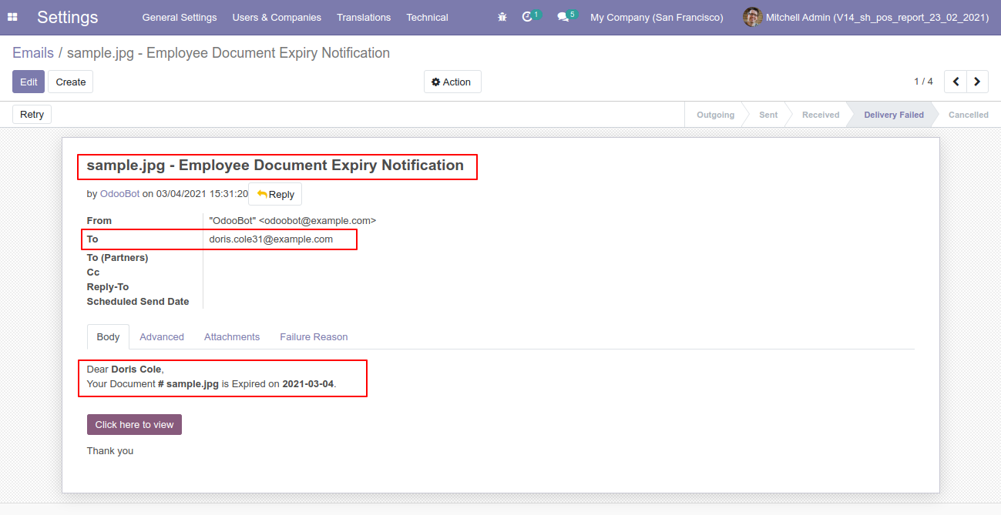Click the expiry date 2021-03-04
The height and width of the screenshot is (515, 1001).
point(308,383)
